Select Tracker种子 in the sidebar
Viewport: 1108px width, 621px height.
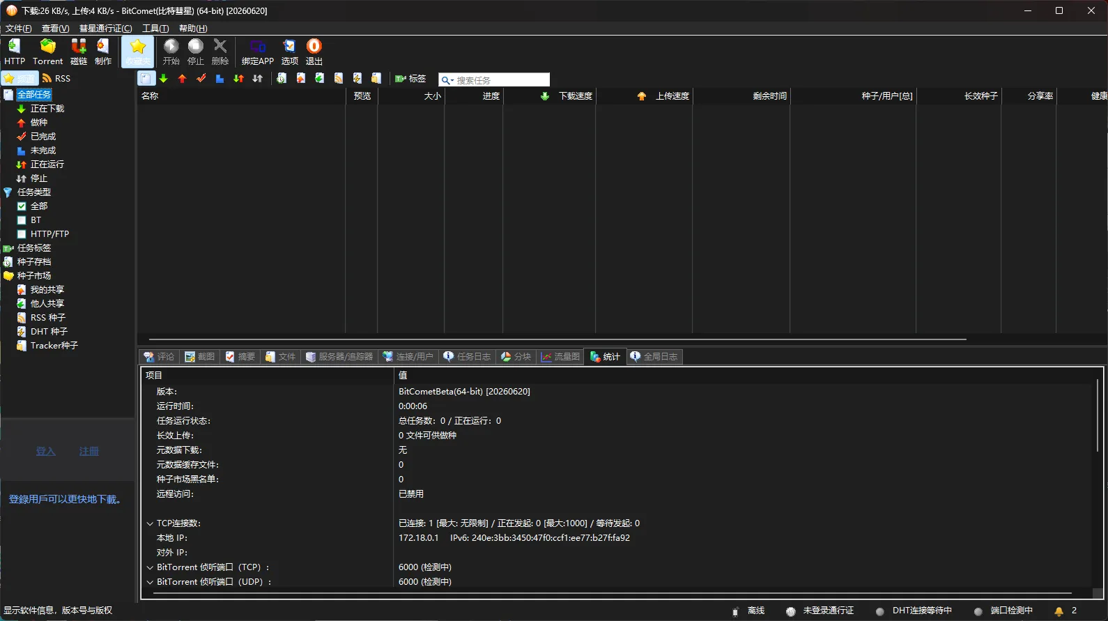(54, 346)
